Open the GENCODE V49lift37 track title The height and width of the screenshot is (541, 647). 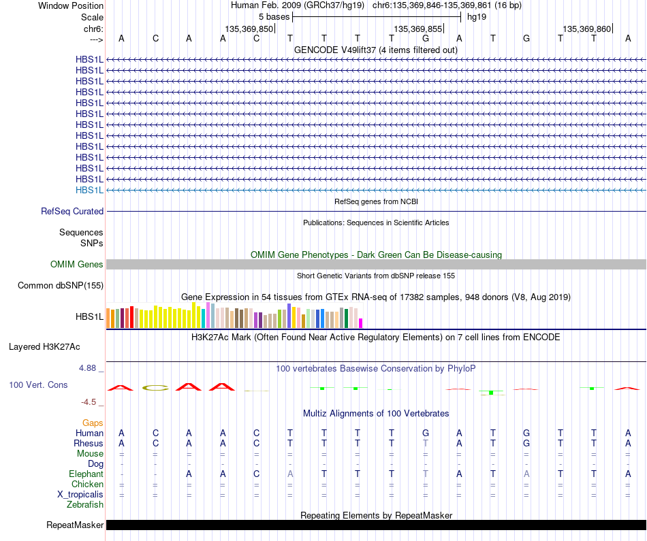click(x=375, y=50)
